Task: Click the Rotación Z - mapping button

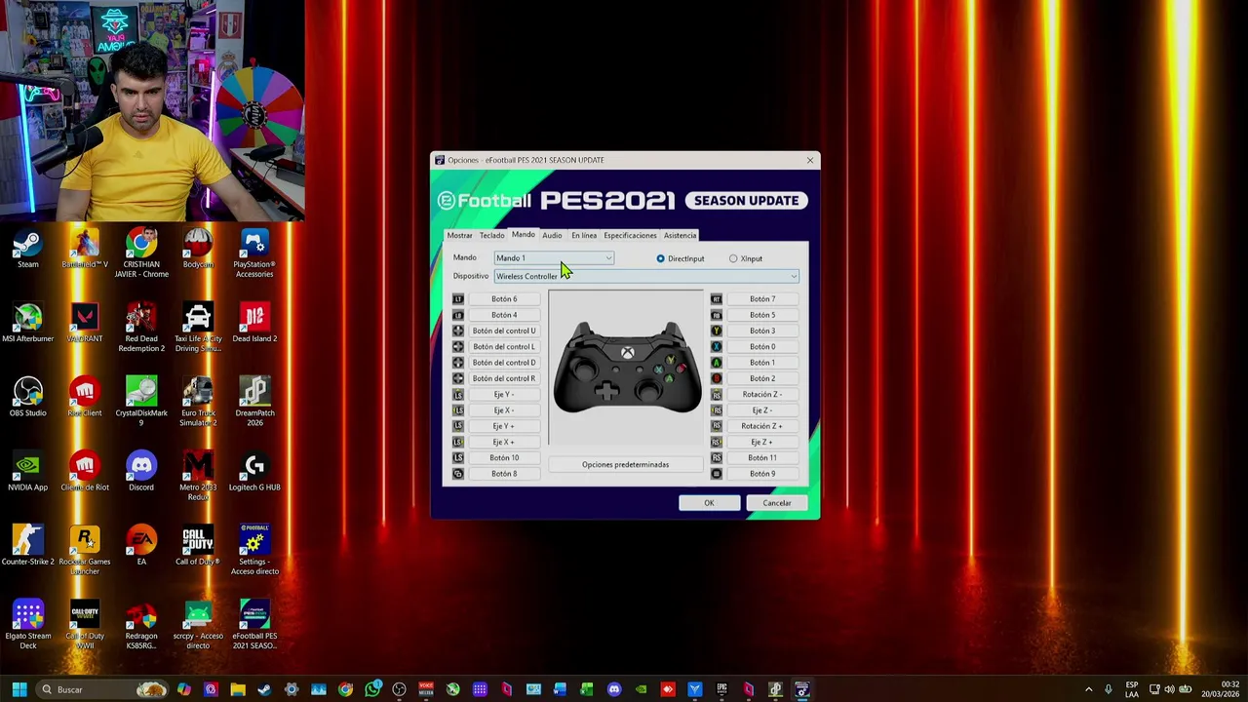Action: [x=762, y=395]
